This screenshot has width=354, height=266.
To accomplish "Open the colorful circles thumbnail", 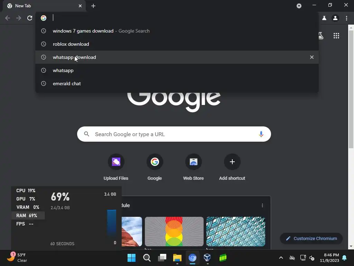I will tap(174, 231).
